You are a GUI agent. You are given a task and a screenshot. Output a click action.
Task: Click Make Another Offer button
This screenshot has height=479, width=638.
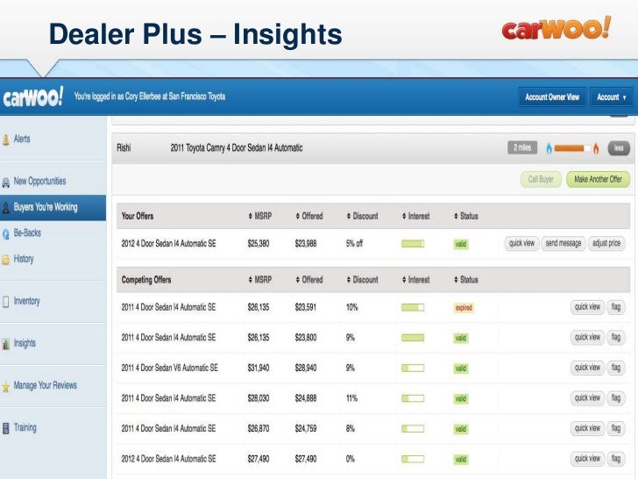point(598,179)
